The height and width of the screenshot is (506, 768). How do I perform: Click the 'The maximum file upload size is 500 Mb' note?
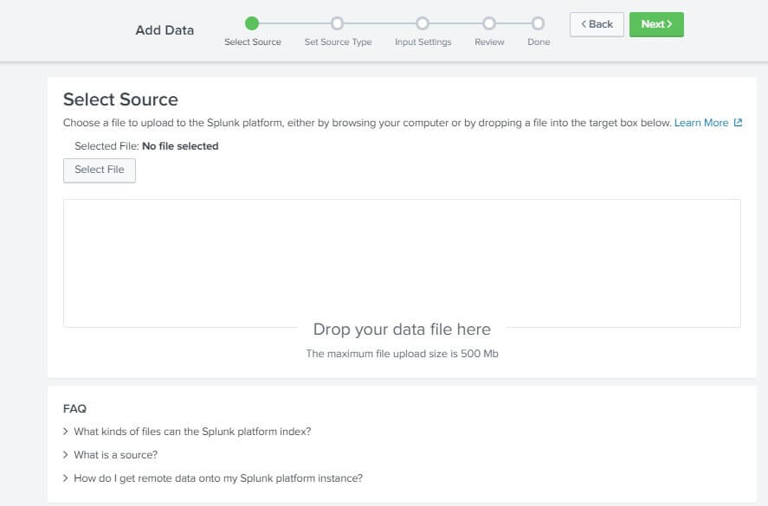[402, 354]
